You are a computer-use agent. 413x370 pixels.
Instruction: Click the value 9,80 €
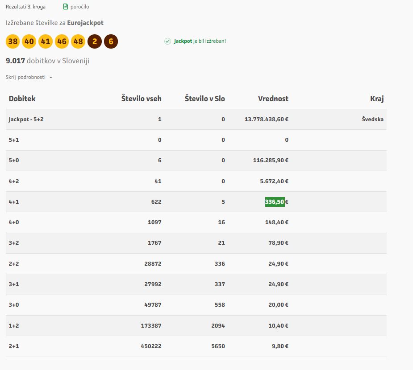point(280,346)
